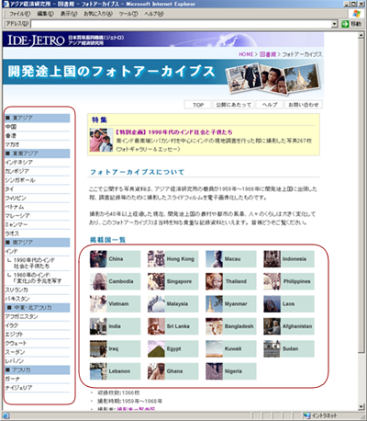The height and width of the screenshot is (421, 367).
Task: Expand the address bar dropdown arrow
Action: pyautogui.click(x=335, y=24)
